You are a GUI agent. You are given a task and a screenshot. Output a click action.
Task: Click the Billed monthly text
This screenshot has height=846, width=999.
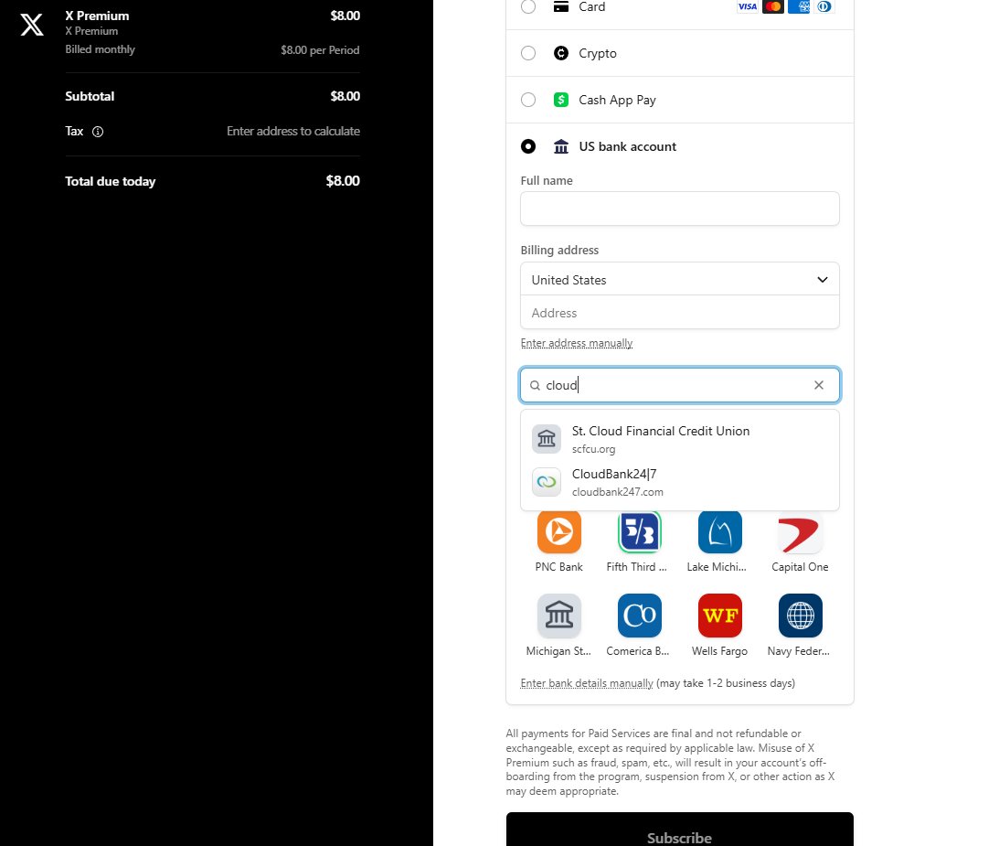point(100,49)
